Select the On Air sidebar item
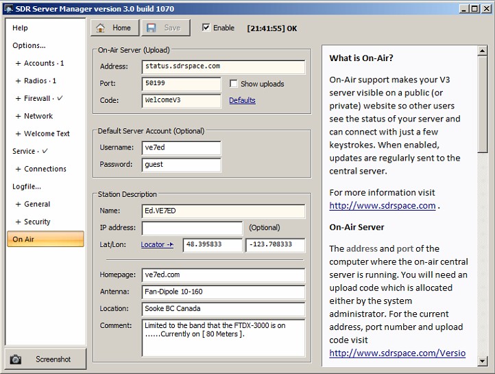 (x=45, y=239)
